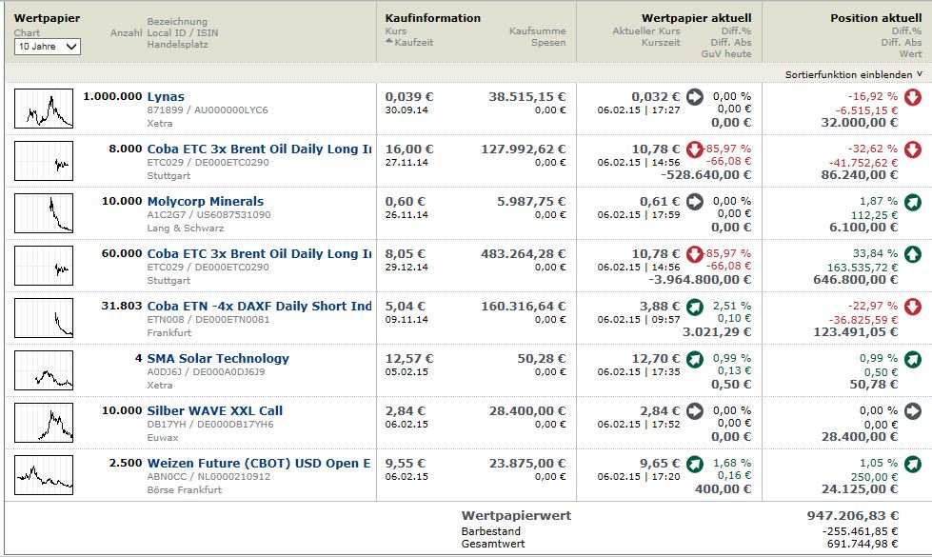
Task: Click Molycorp neutral price arrow icon
Action: tap(695, 201)
